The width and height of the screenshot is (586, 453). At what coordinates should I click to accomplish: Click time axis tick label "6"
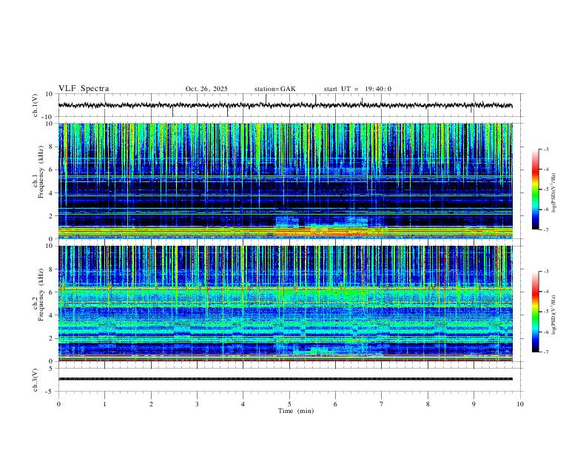[335, 404]
